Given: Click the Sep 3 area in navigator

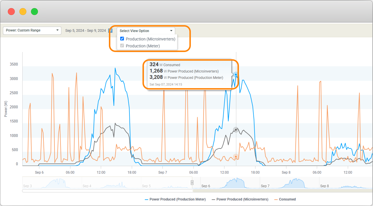Looking at the screenshot, I should pos(52,183).
